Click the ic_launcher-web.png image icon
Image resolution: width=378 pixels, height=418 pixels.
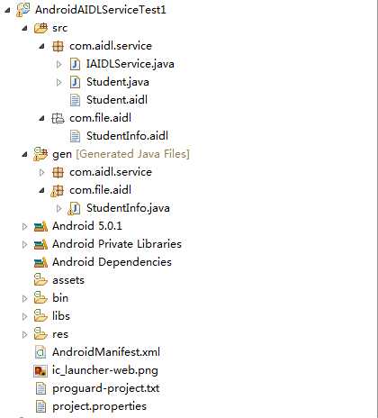click(40, 371)
